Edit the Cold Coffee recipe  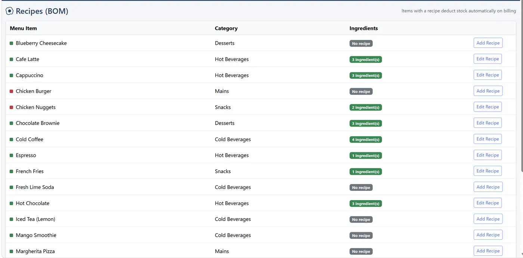(488, 139)
